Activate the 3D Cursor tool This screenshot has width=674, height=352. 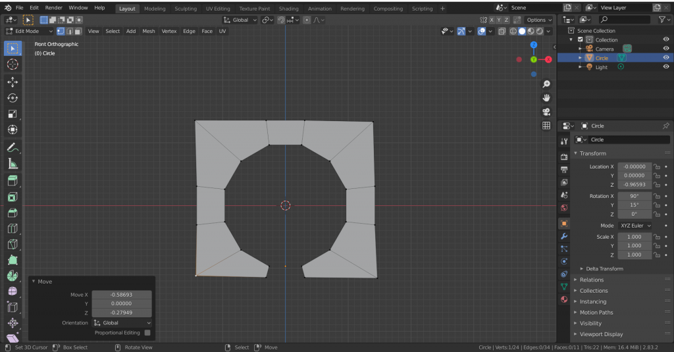pyautogui.click(x=13, y=64)
